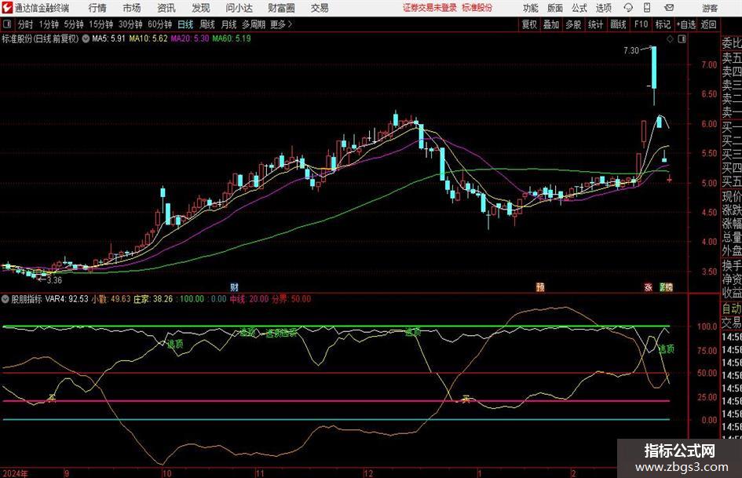The width and height of the screenshot is (742, 478).
Task: Open the 多周期 multi-period view
Action: click(x=254, y=24)
